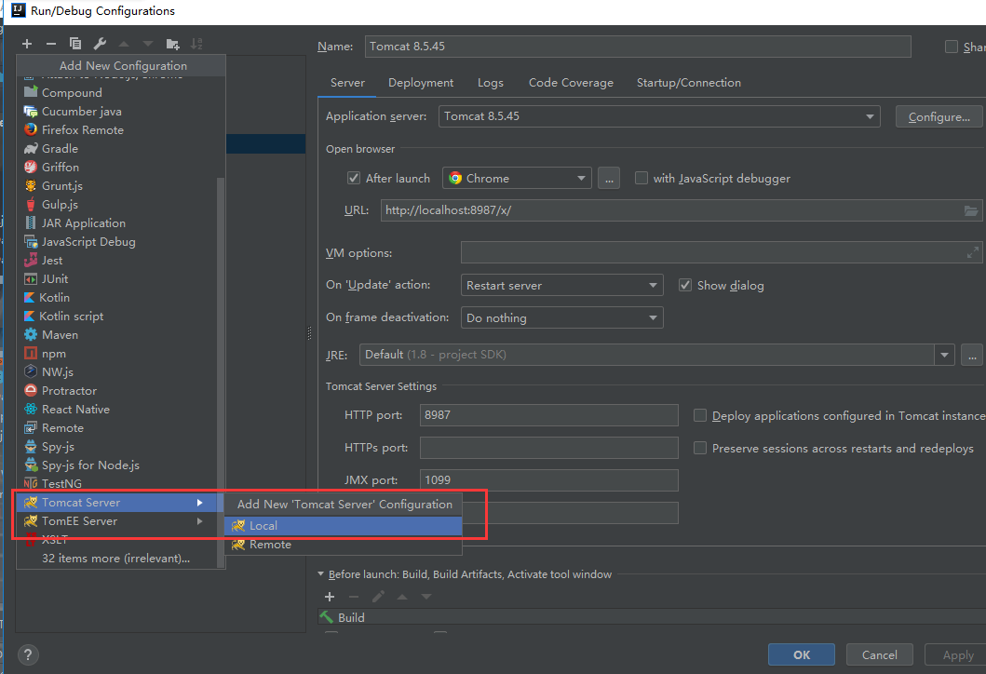986x674 pixels.
Task: Click folder icon in URL field
Action: (x=971, y=210)
